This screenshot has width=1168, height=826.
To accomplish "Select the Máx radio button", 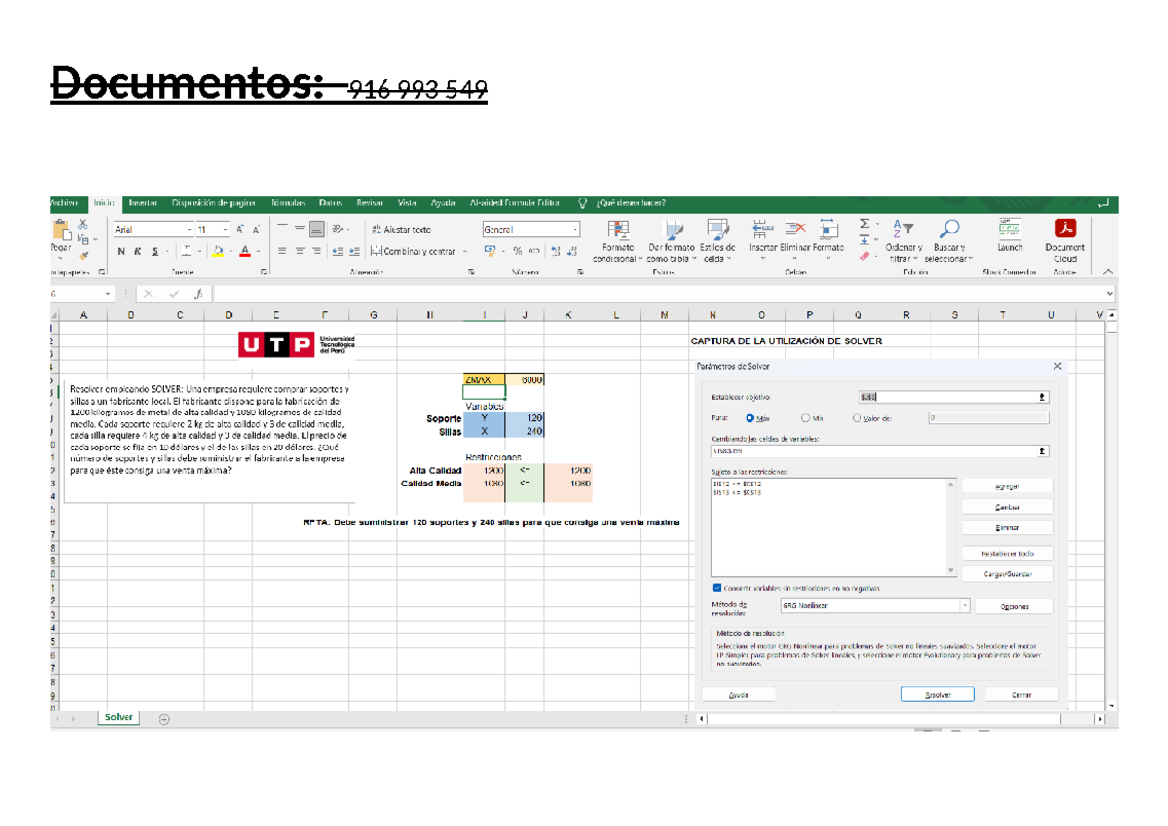I will point(748,416).
